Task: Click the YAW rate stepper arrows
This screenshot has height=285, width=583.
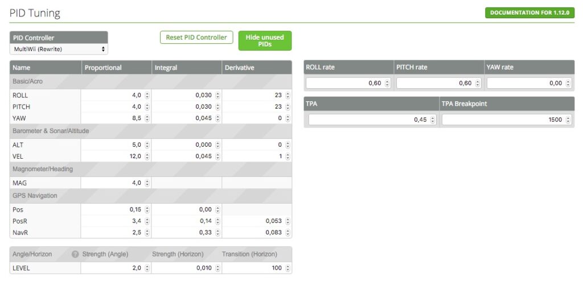Action: 568,84
